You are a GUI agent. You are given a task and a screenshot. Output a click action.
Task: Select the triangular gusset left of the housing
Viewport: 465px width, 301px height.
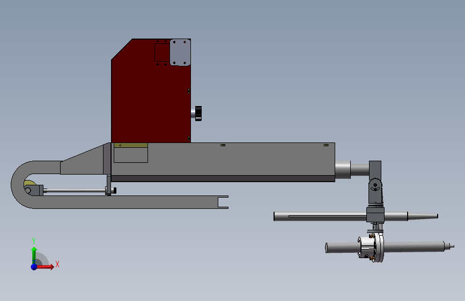(x=85, y=161)
